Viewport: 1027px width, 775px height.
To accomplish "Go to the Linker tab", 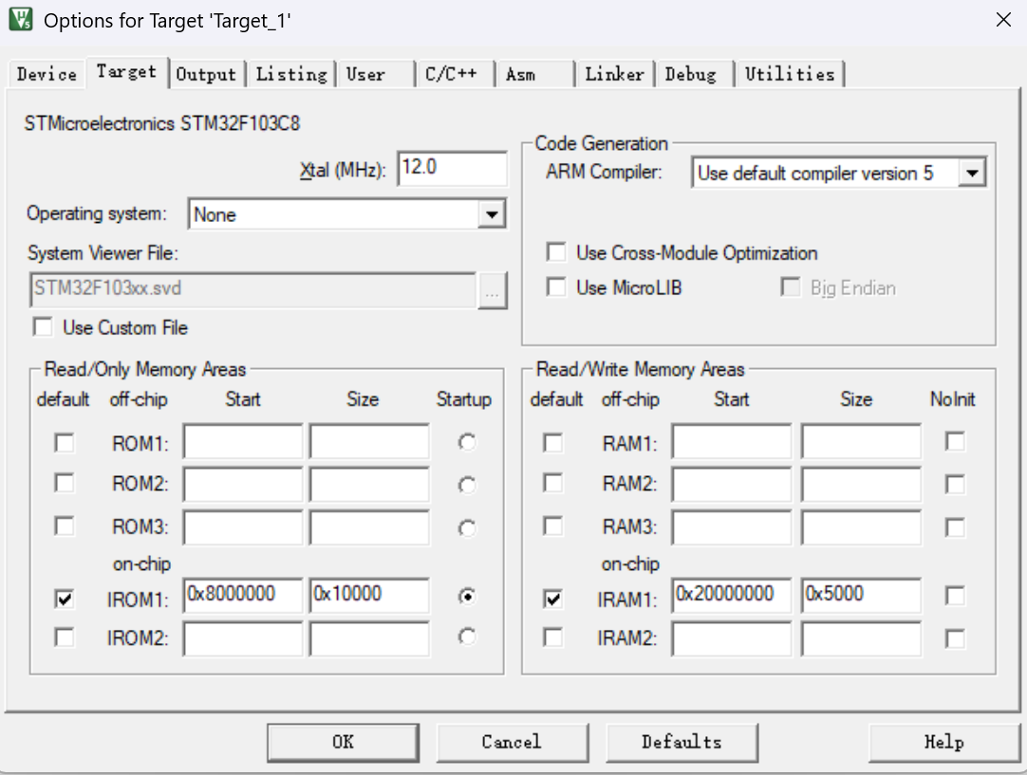I will pos(614,74).
